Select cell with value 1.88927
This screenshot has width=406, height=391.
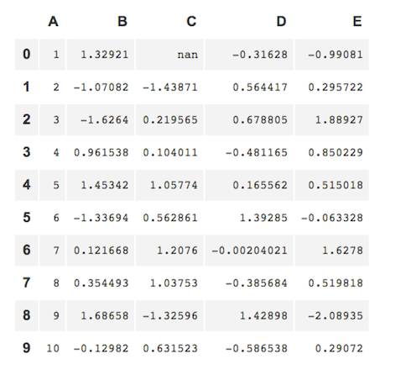click(x=331, y=119)
